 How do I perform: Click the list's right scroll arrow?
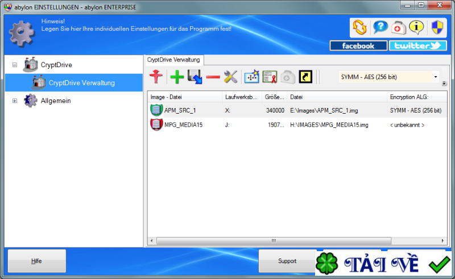[442, 241]
